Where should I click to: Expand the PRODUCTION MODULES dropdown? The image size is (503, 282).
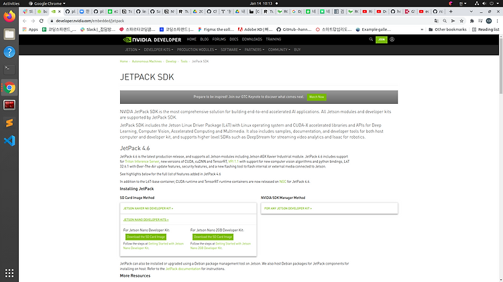pyautogui.click(x=197, y=50)
